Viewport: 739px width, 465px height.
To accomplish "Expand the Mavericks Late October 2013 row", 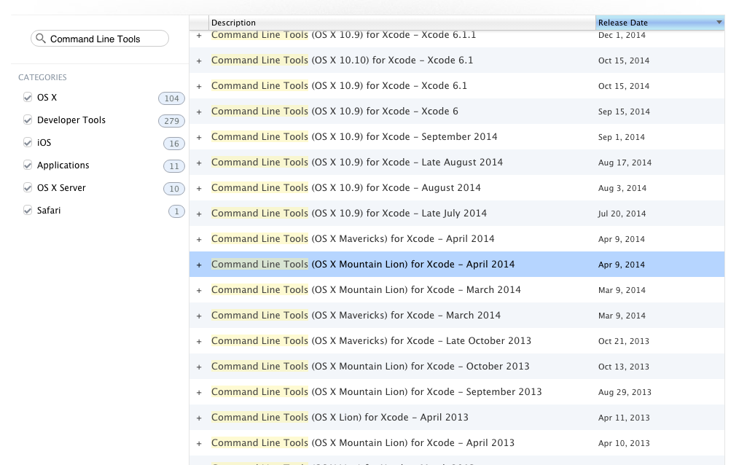I will pos(199,341).
